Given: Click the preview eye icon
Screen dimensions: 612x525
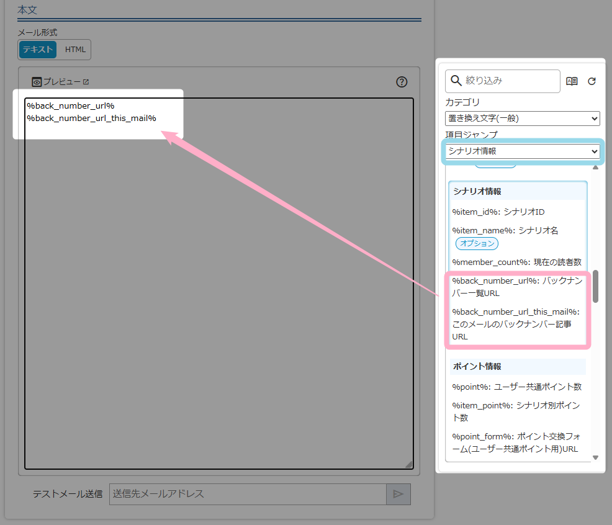Looking at the screenshot, I should (37, 82).
